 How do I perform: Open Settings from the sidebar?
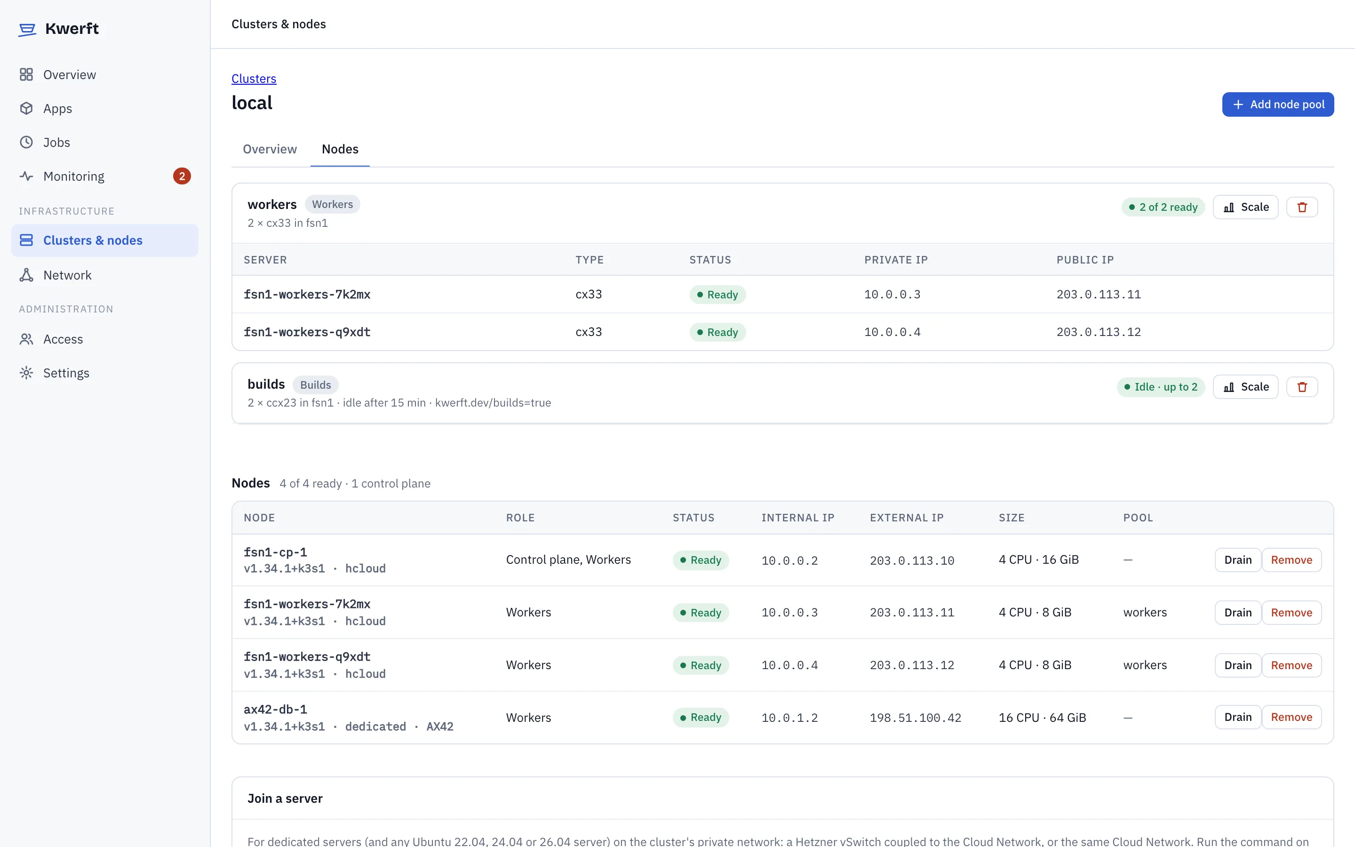(105, 373)
